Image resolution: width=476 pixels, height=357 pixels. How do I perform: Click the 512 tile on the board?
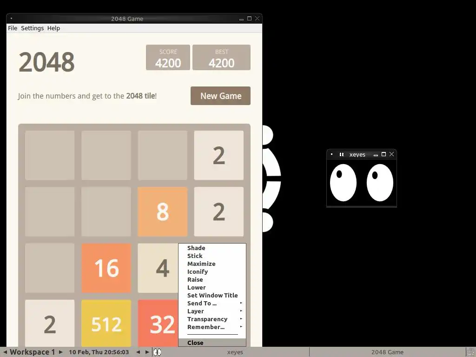[106, 324]
